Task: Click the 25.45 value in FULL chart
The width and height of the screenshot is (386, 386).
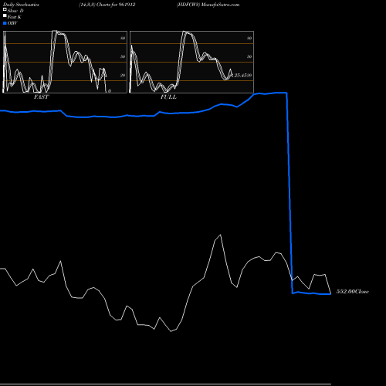Action: click(240, 75)
